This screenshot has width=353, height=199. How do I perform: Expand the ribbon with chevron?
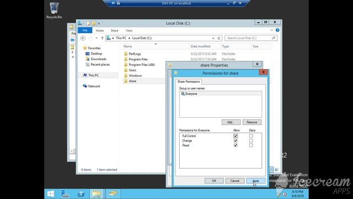coord(272,30)
